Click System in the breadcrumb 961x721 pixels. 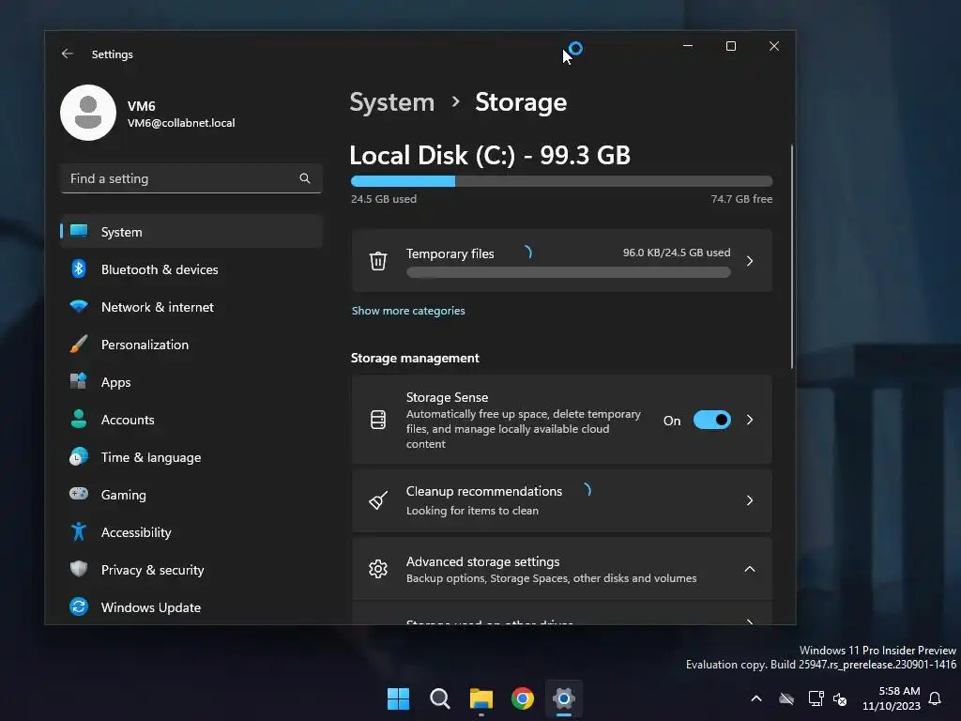391,102
